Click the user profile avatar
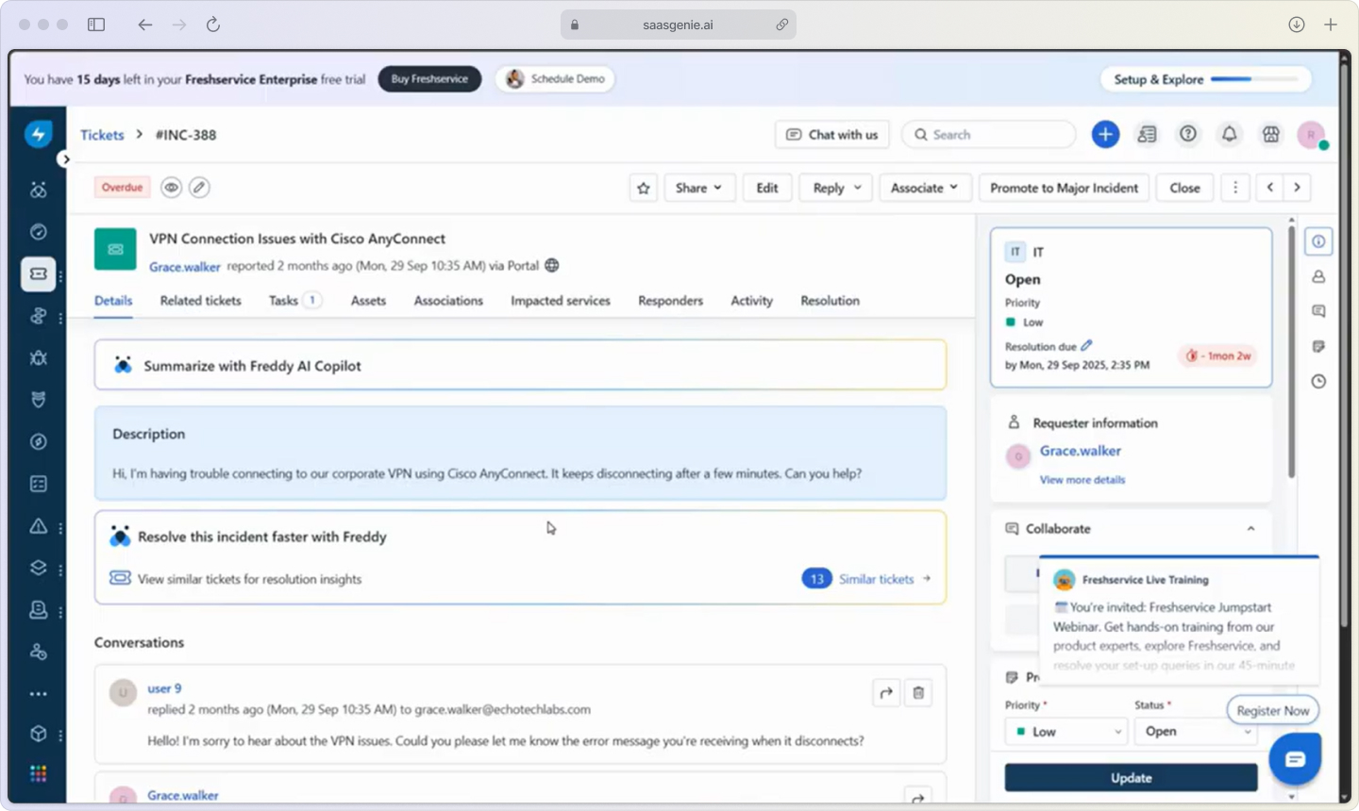Image resolution: width=1359 pixels, height=811 pixels. coord(1311,135)
